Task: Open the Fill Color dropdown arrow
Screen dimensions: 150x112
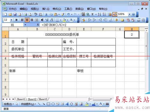Action: click(67, 20)
